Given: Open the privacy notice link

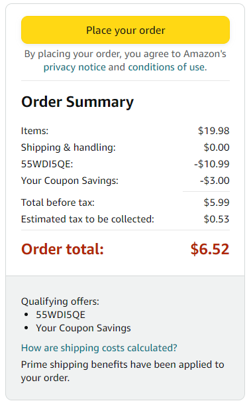Looking at the screenshot, I should click(x=75, y=67).
